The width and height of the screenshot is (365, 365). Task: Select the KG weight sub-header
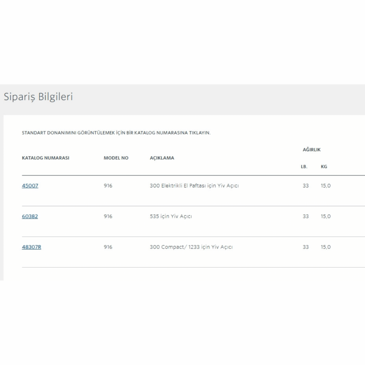[324, 167]
